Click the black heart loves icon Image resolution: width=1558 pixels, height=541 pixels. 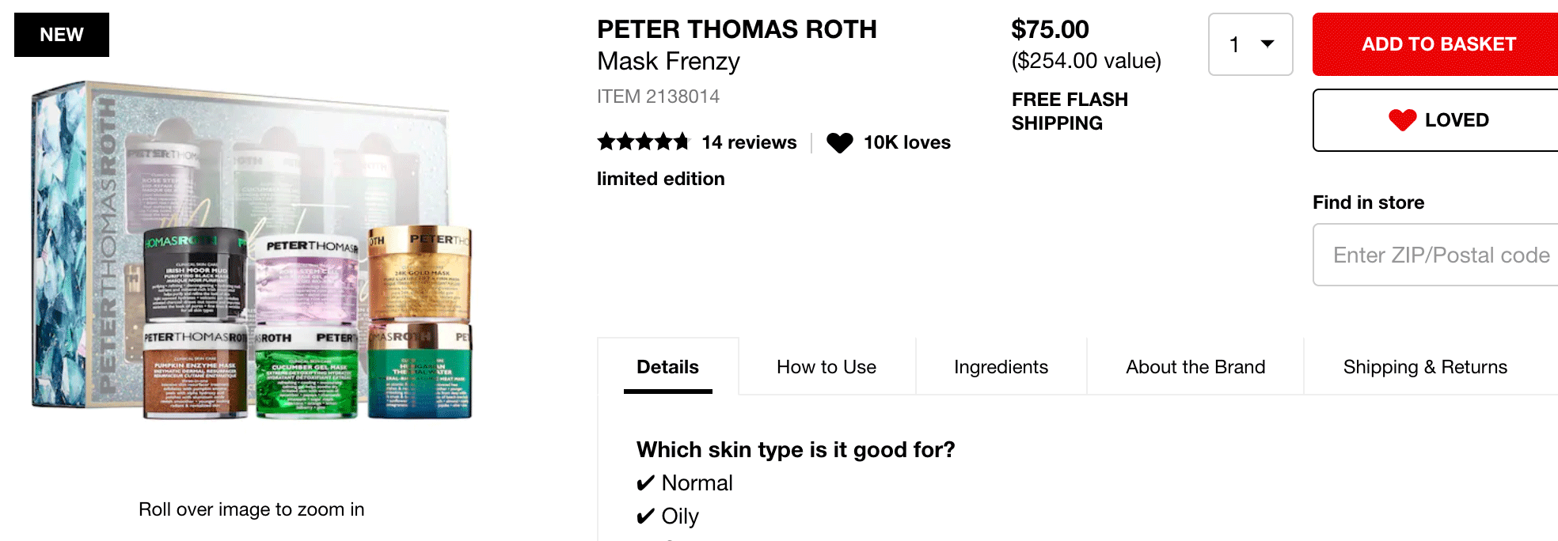839,142
